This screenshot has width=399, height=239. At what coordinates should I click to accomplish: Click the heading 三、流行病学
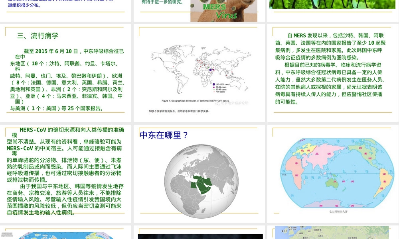point(38,35)
